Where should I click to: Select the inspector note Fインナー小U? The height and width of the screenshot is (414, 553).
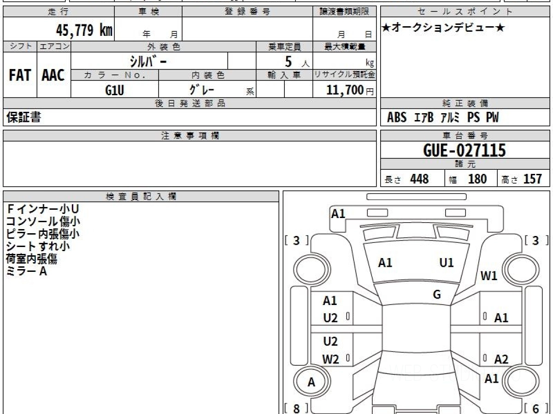click(x=43, y=209)
